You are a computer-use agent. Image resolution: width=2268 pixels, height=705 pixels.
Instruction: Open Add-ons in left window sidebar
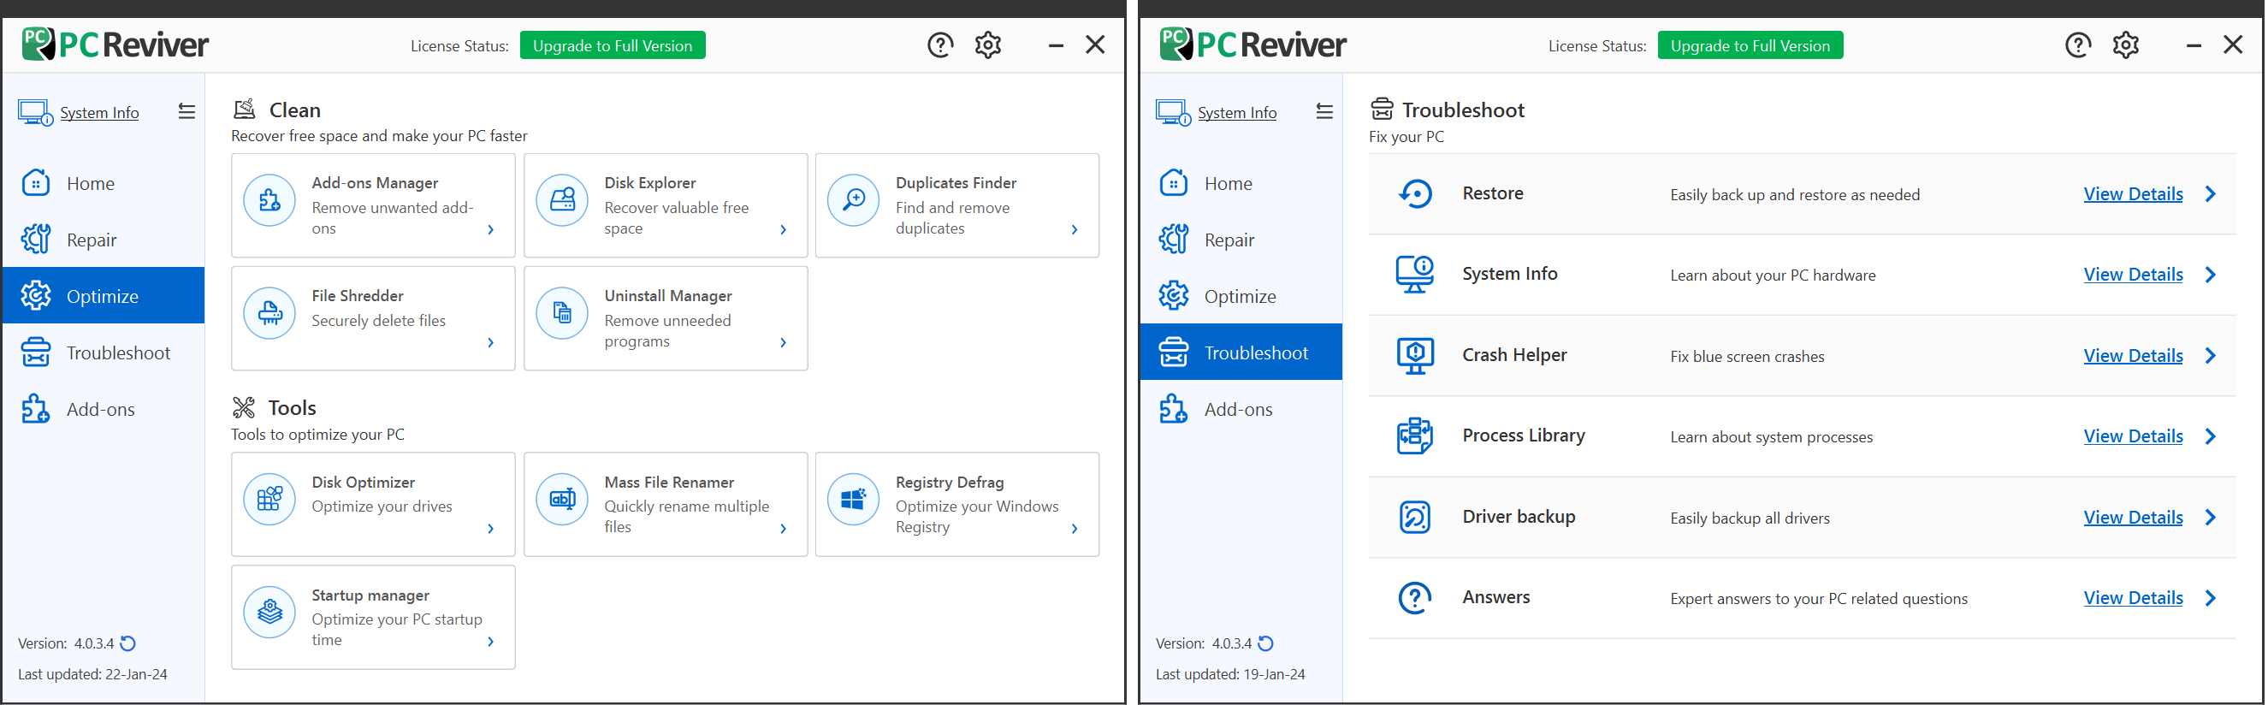coord(104,408)
